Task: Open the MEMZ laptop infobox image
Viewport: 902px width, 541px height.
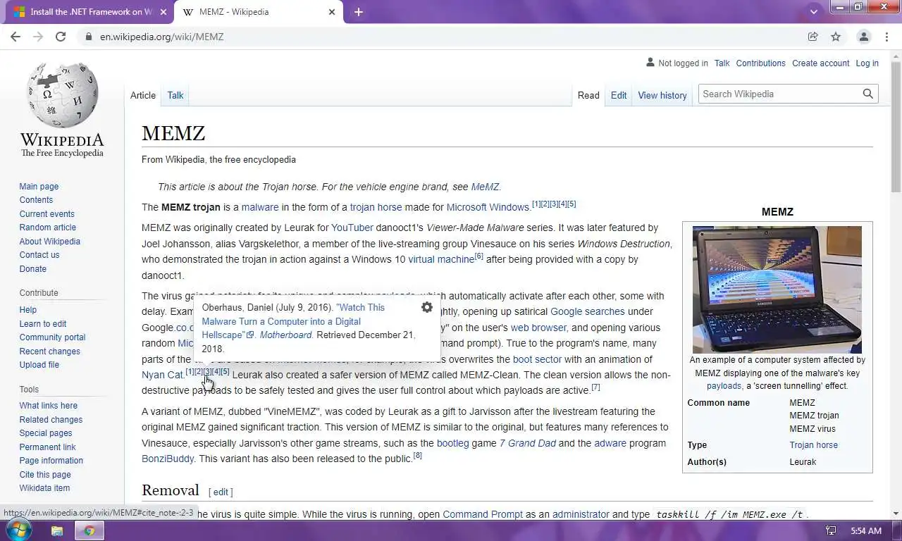Action: (777, 290)
